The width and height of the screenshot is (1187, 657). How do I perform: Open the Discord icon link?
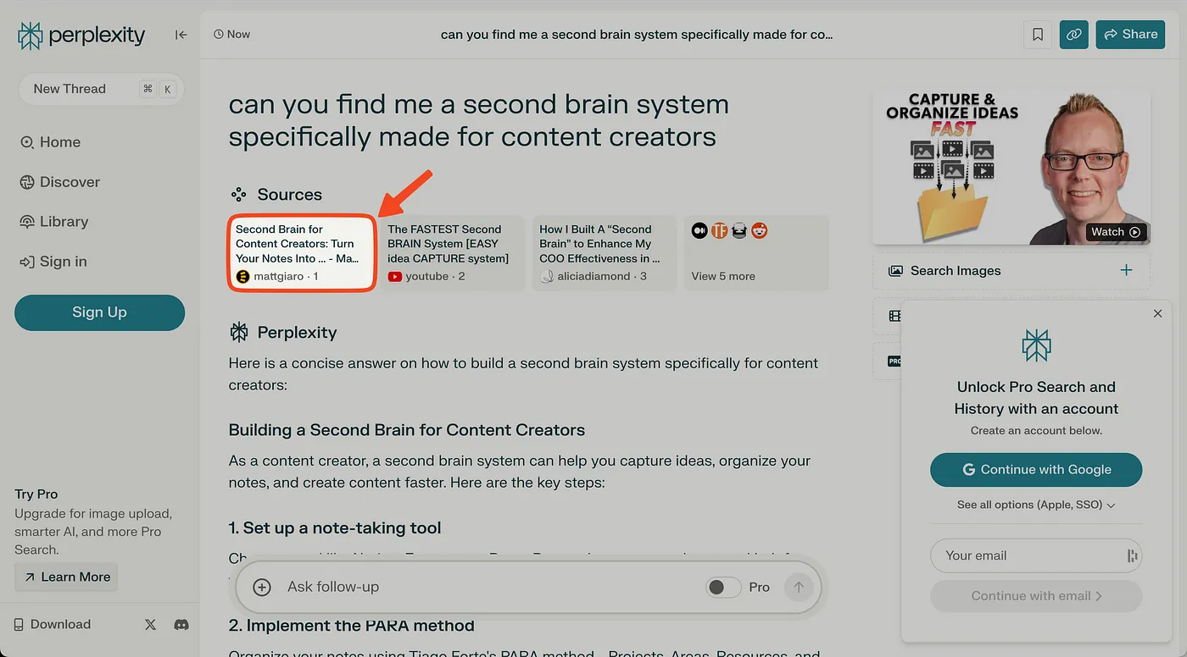pyautogui.click(x=181, y=625)
